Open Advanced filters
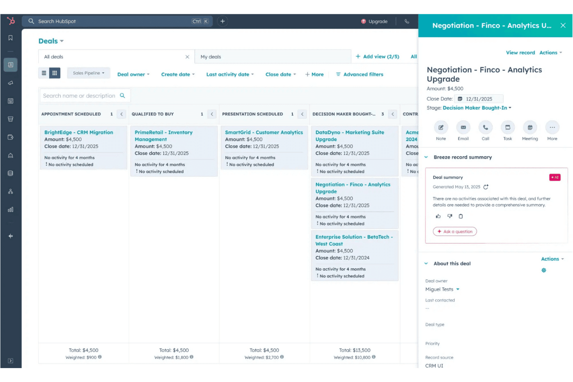The width and height of the screenshot is (573, 382). (x=360, y=75)
